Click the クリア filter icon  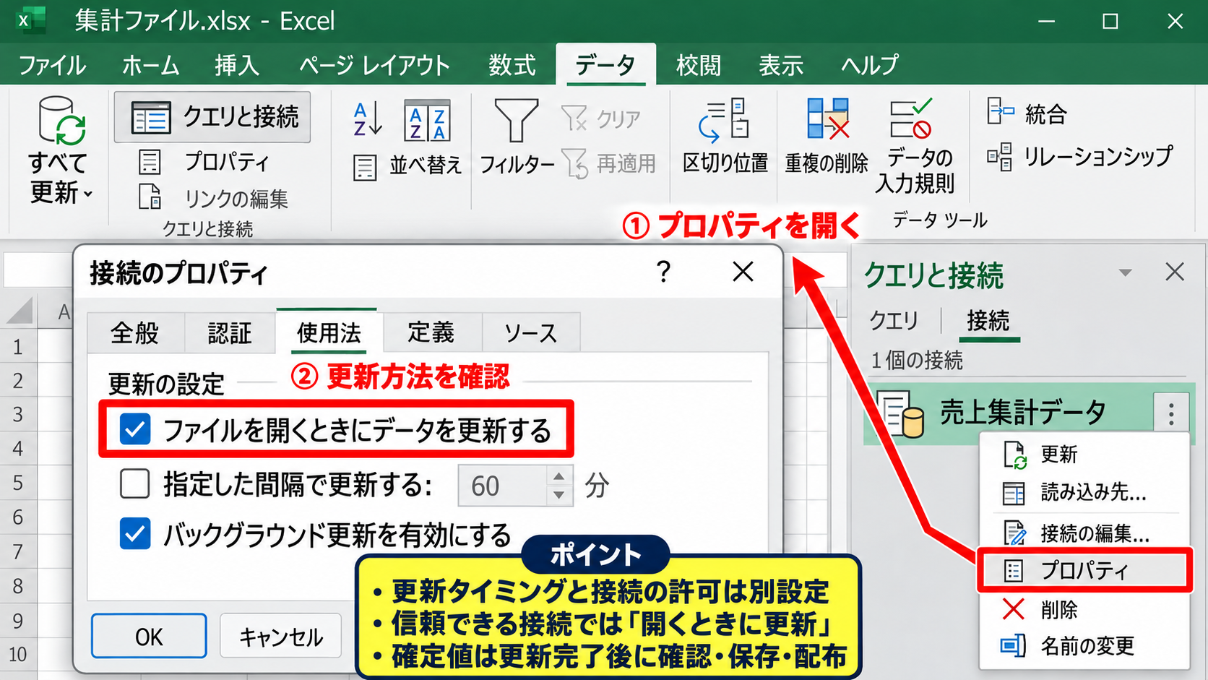[x=574, y=119]
